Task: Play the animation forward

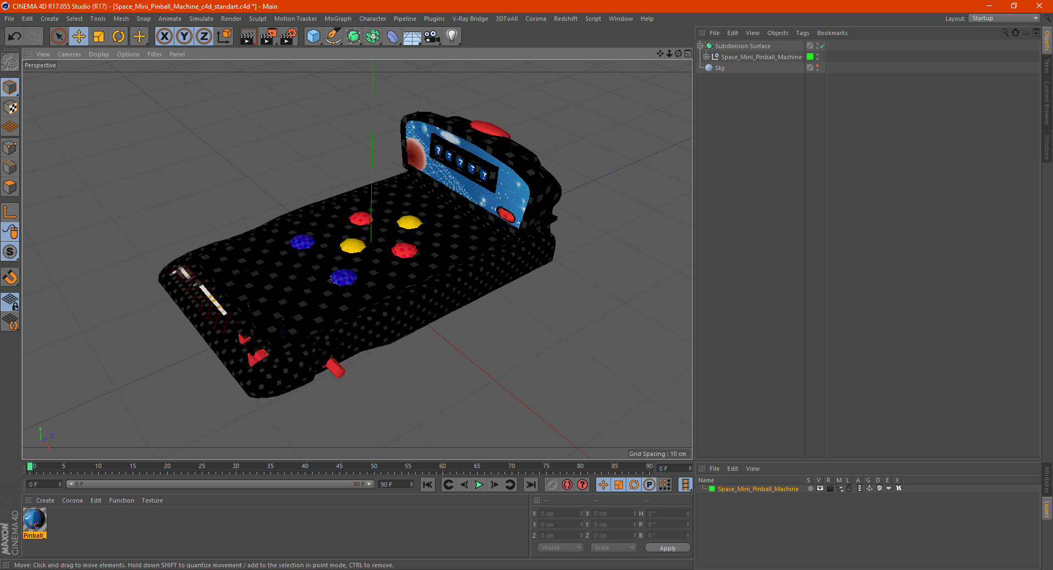Action: click(479, 485)
